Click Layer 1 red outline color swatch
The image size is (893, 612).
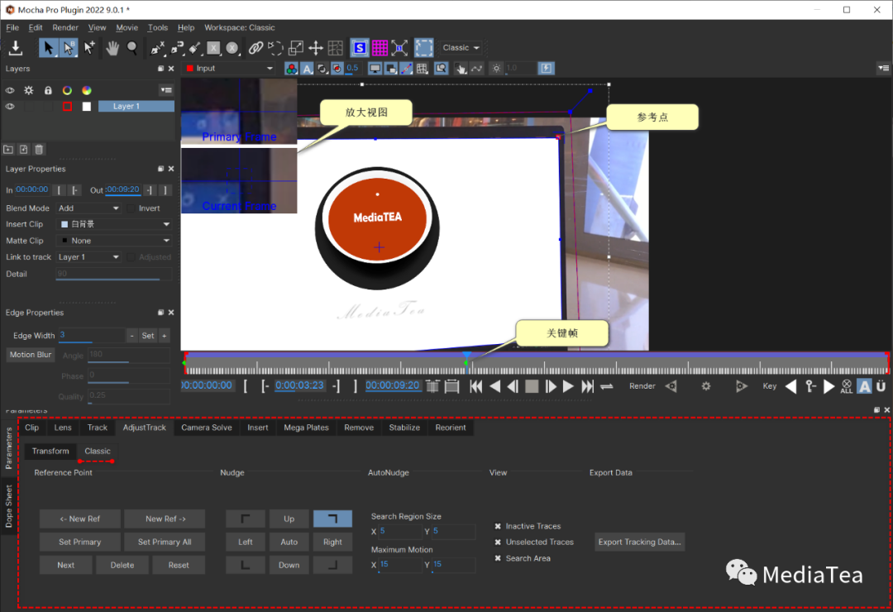(67, 107)
